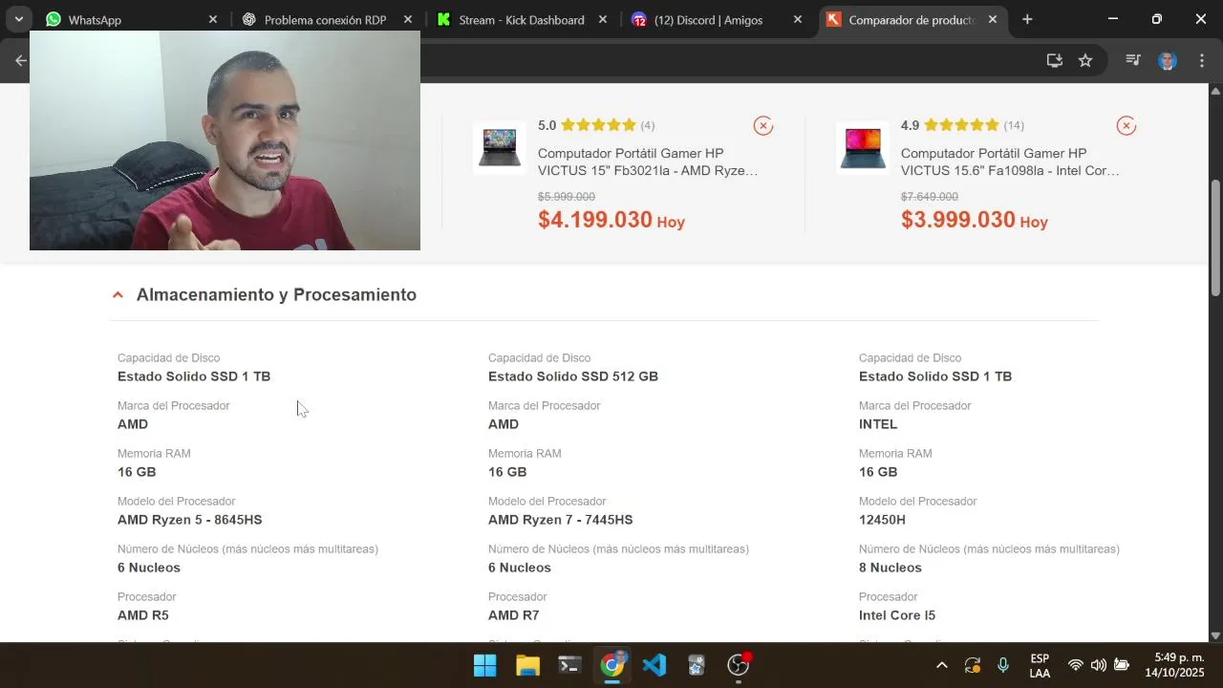Open the HP VICTUS 15" Fb3021la product link
1223x688 pixels.
647,161
